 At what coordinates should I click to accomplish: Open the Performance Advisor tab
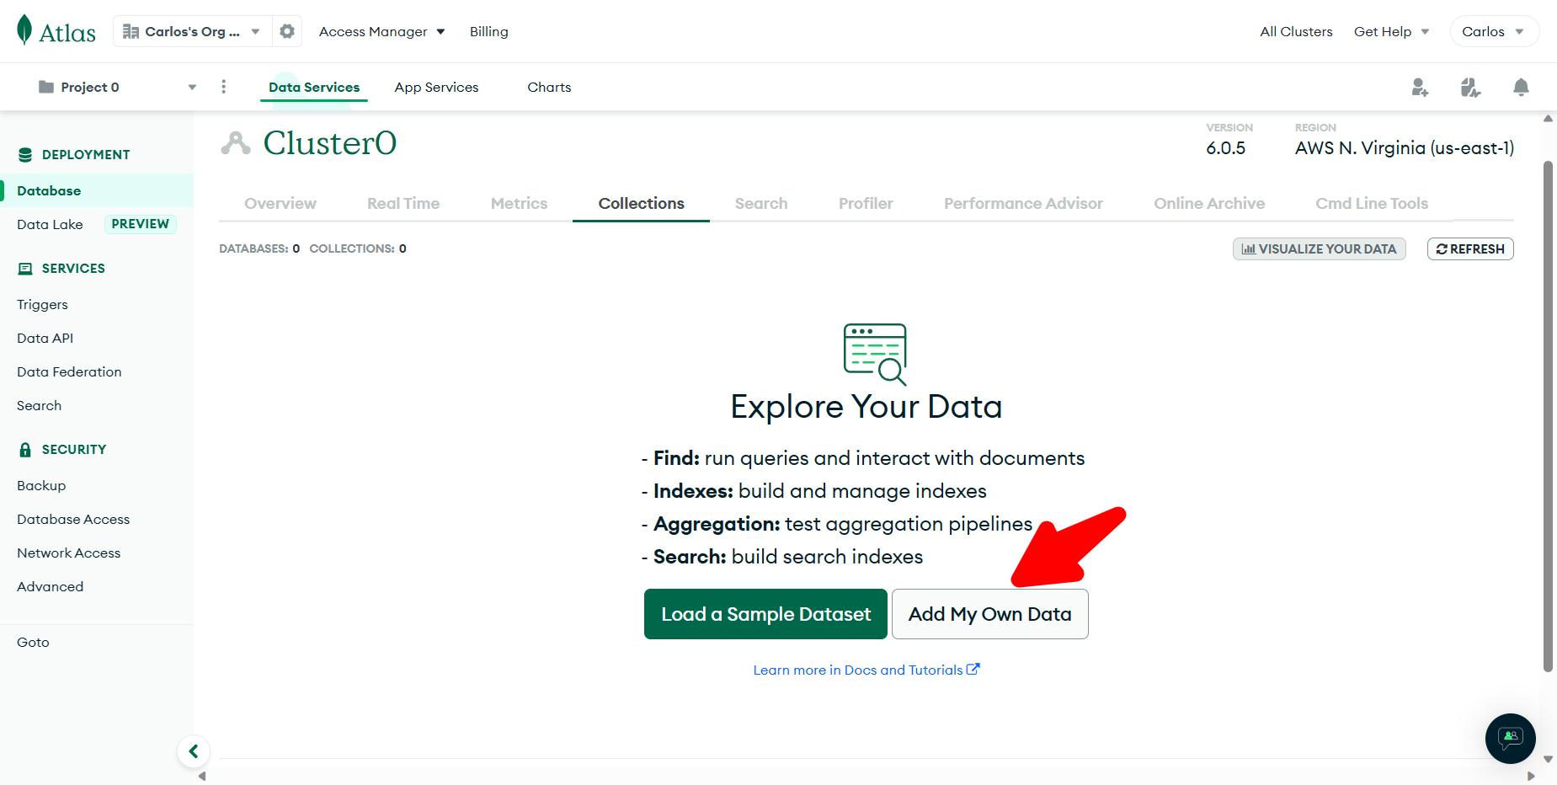[1023, 203]
